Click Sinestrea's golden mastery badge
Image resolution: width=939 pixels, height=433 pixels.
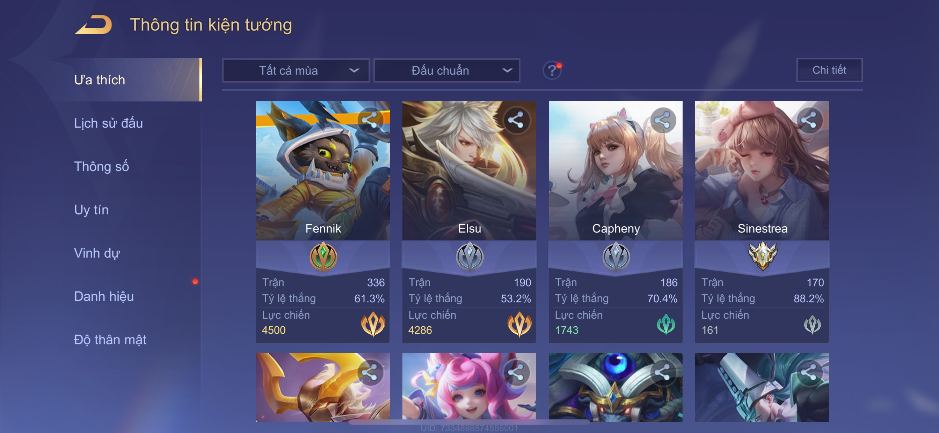click(762, 256)
